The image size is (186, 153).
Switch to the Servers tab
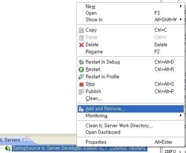12,140
